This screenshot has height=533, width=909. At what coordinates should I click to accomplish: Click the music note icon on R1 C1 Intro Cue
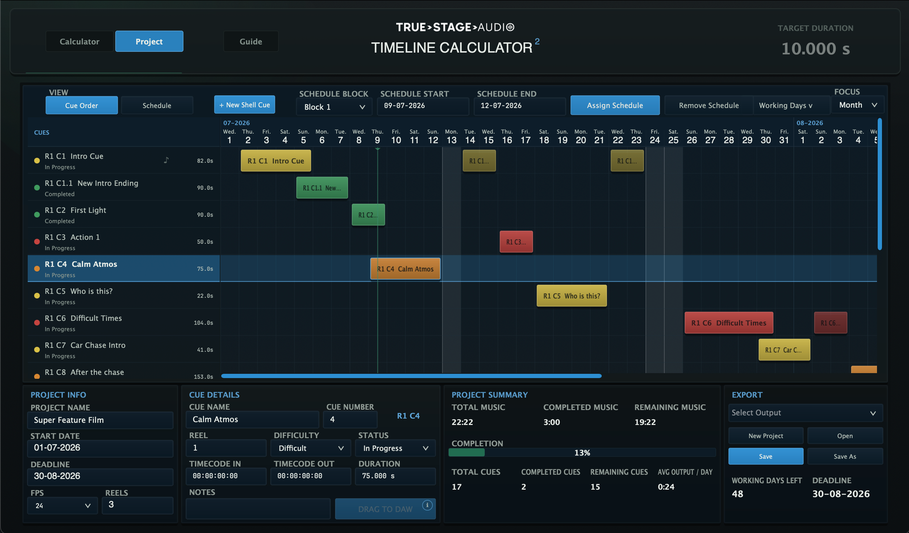tap(166, 160)
